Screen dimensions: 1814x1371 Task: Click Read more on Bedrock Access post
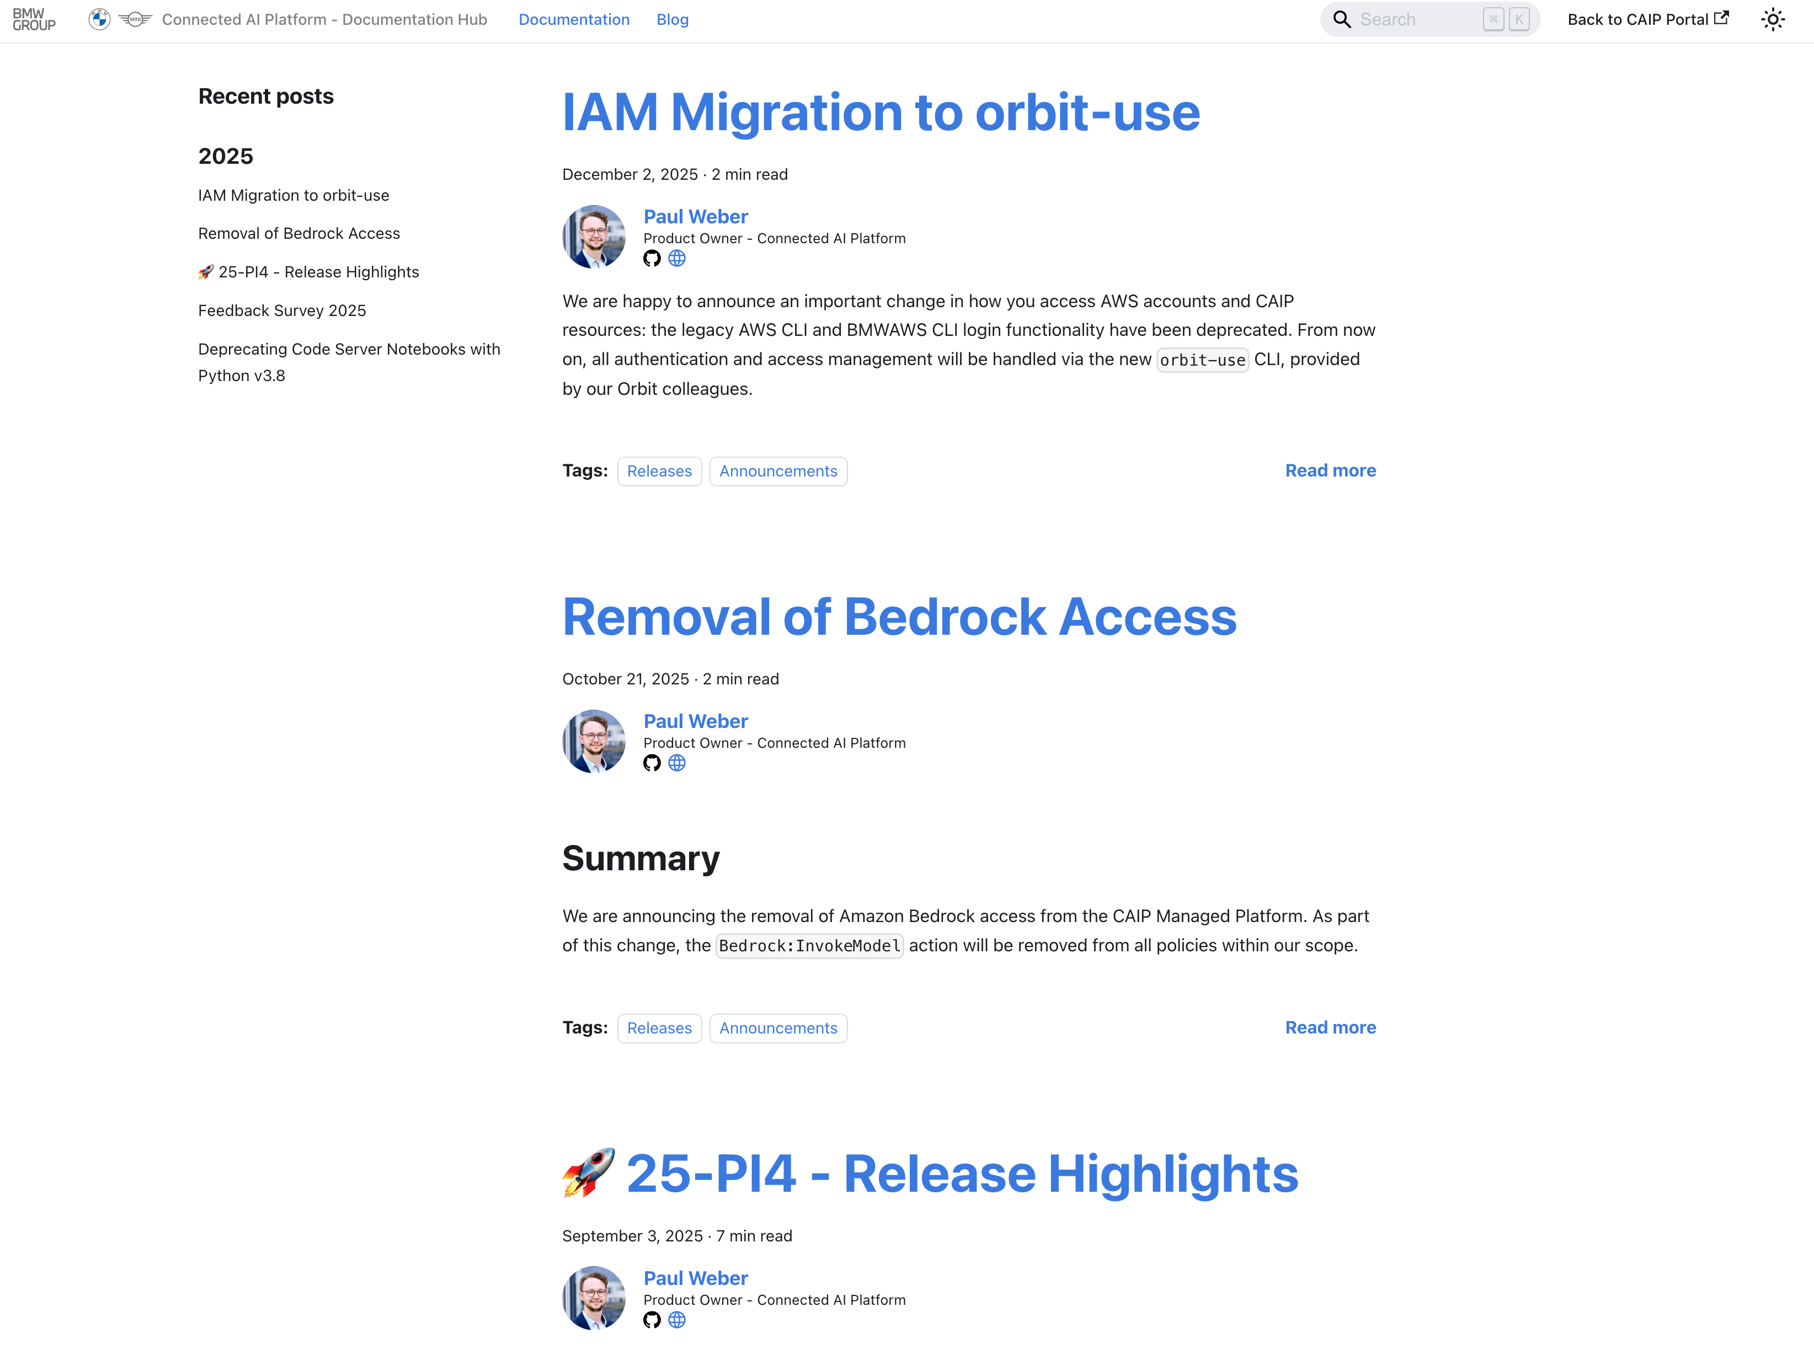point(1330,1027)
